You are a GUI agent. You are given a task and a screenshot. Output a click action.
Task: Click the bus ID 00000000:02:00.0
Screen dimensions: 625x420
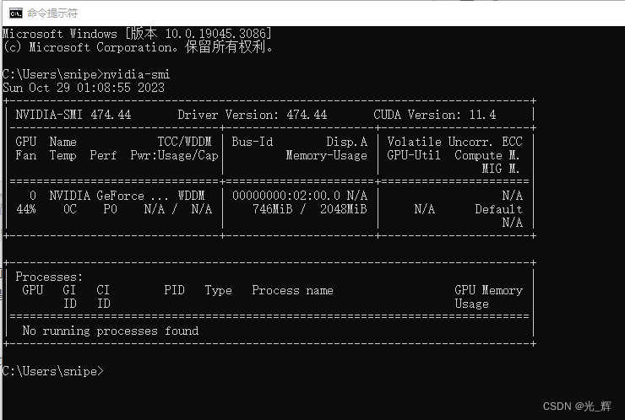point(286,196)
